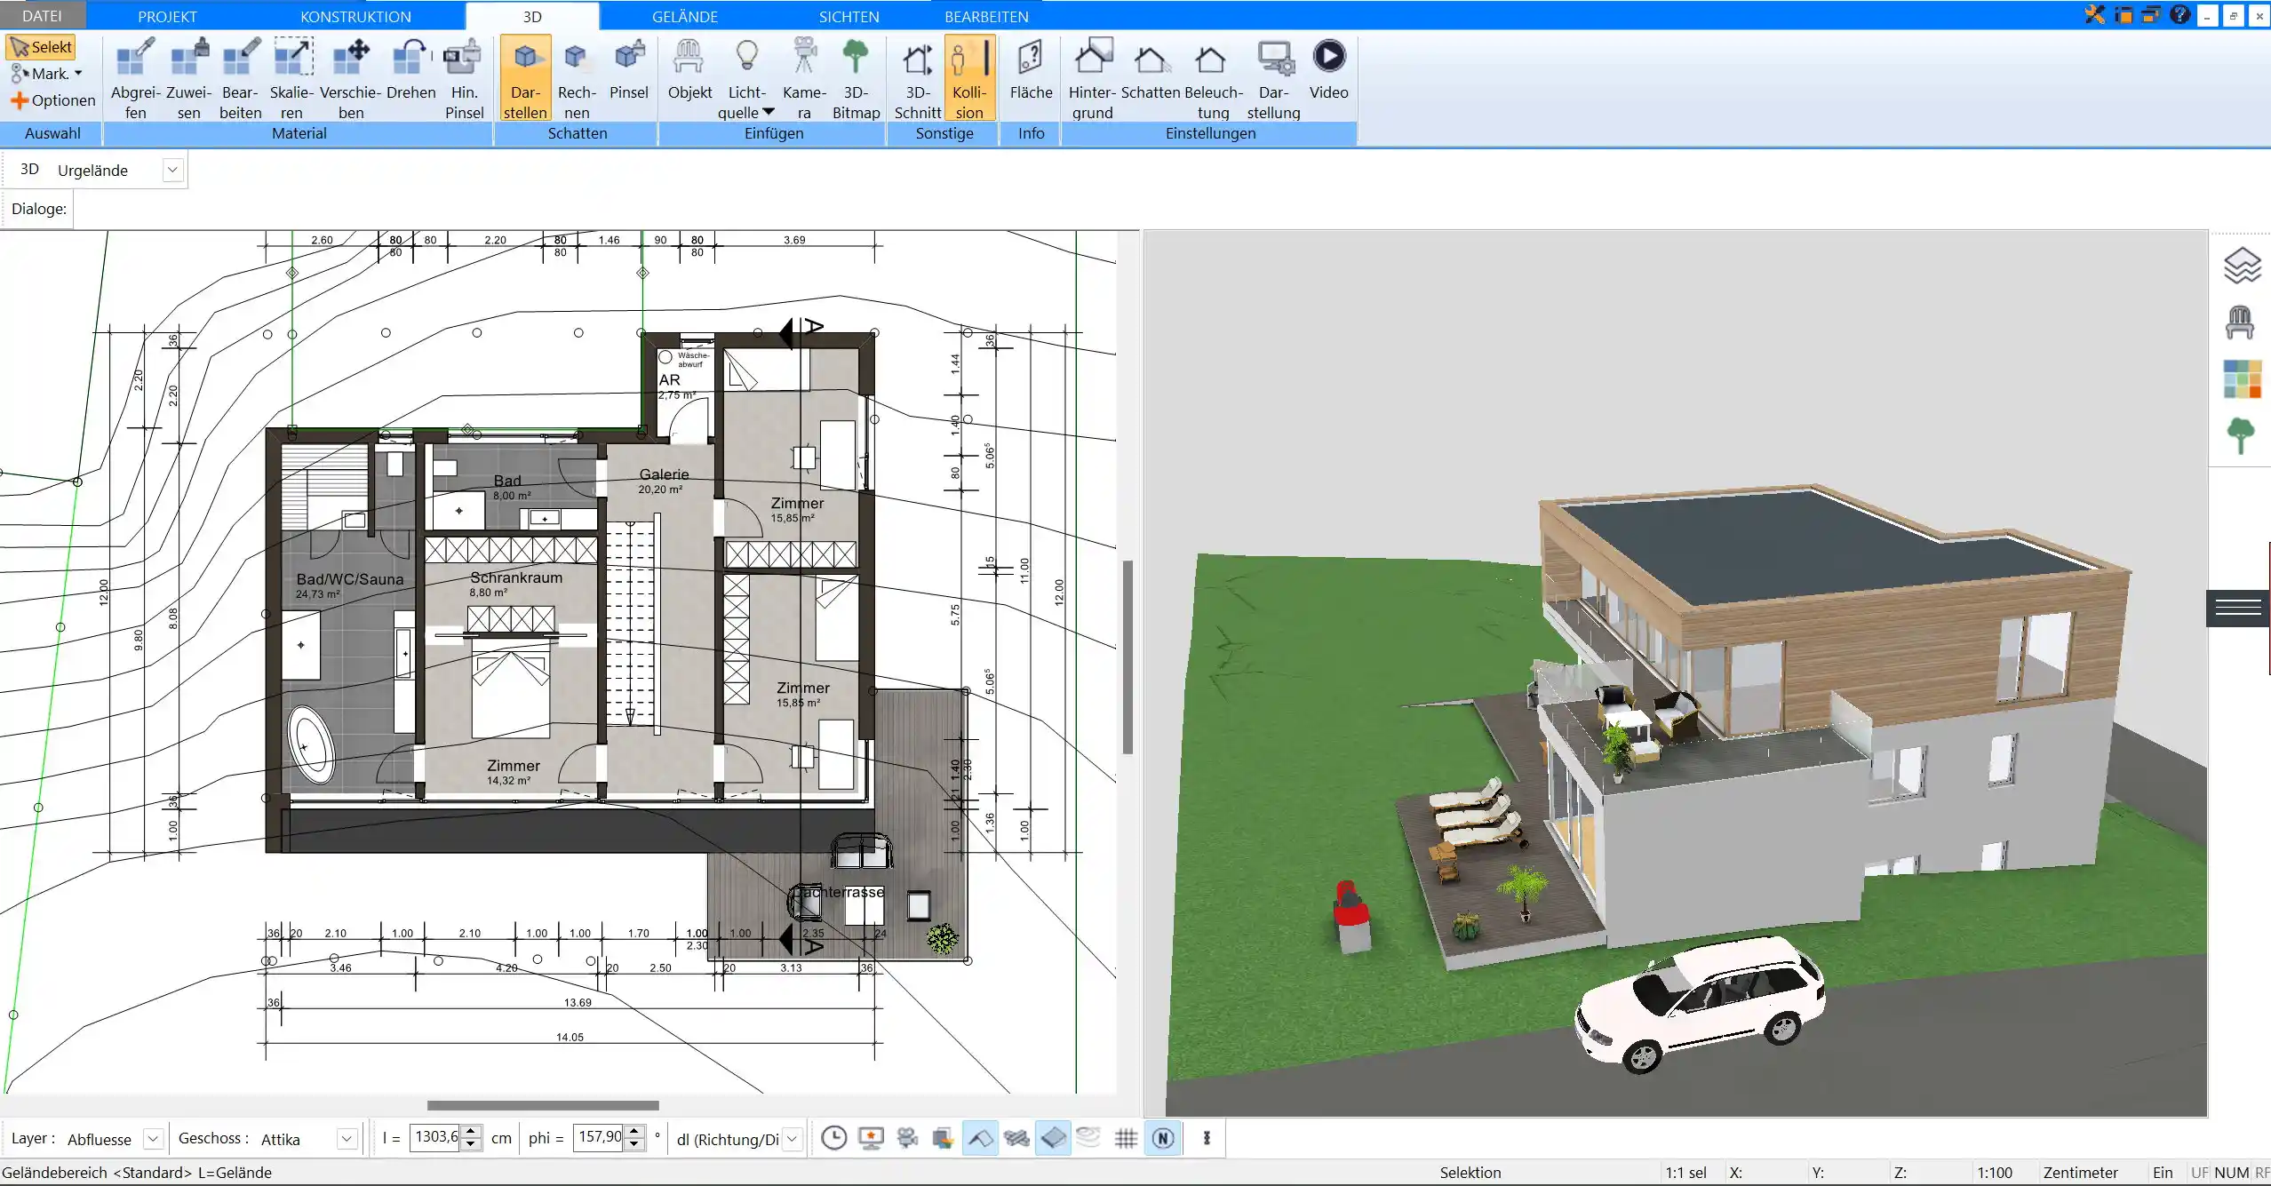
Task: Open the plants tree catalog in sidebar
Action: pos(2241,436)
